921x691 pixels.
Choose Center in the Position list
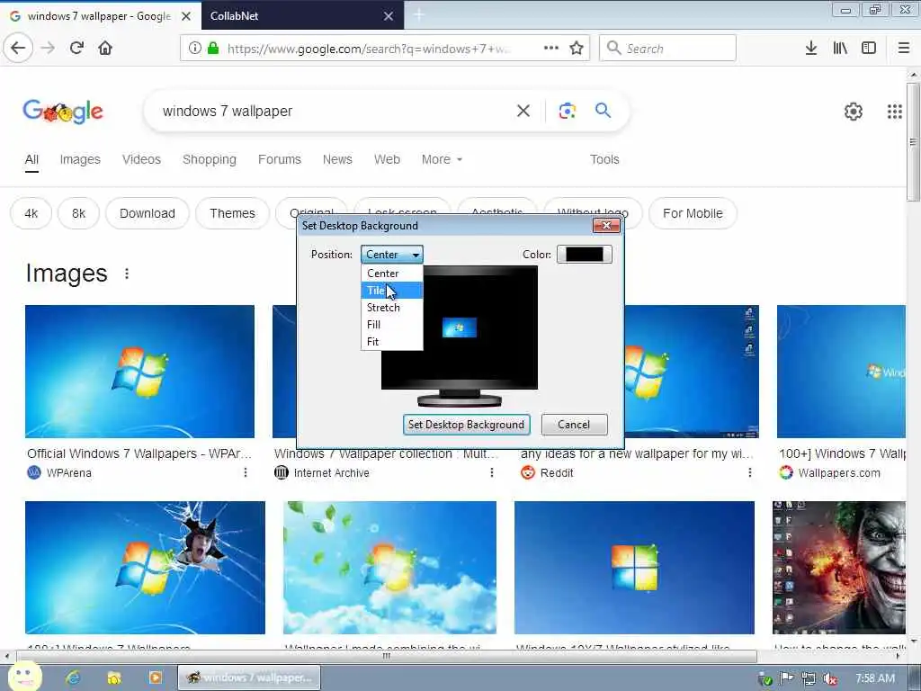click(x=392, y=274)
